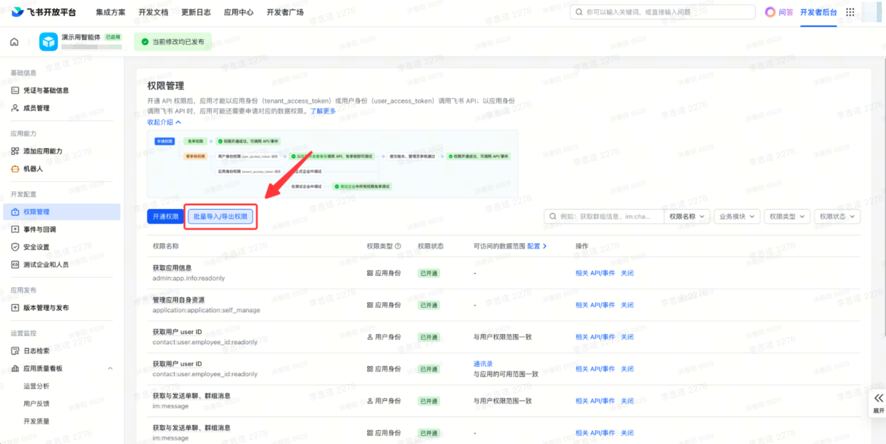Collapse the intro with 收起介绍
886x444 pixels.
pyautogui.click(x=164, y=122)
